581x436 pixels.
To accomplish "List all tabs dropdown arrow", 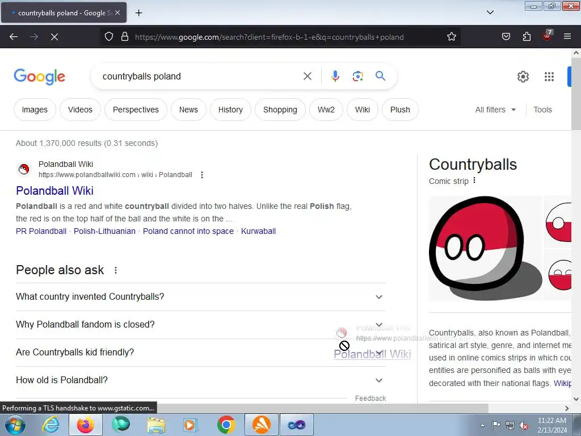I will (x=490, y=12).
